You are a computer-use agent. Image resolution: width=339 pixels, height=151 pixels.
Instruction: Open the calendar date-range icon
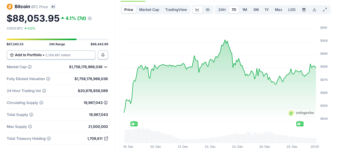(304, 9)
